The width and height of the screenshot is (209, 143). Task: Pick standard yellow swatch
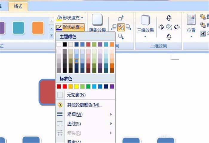click(x=76, y=87)
